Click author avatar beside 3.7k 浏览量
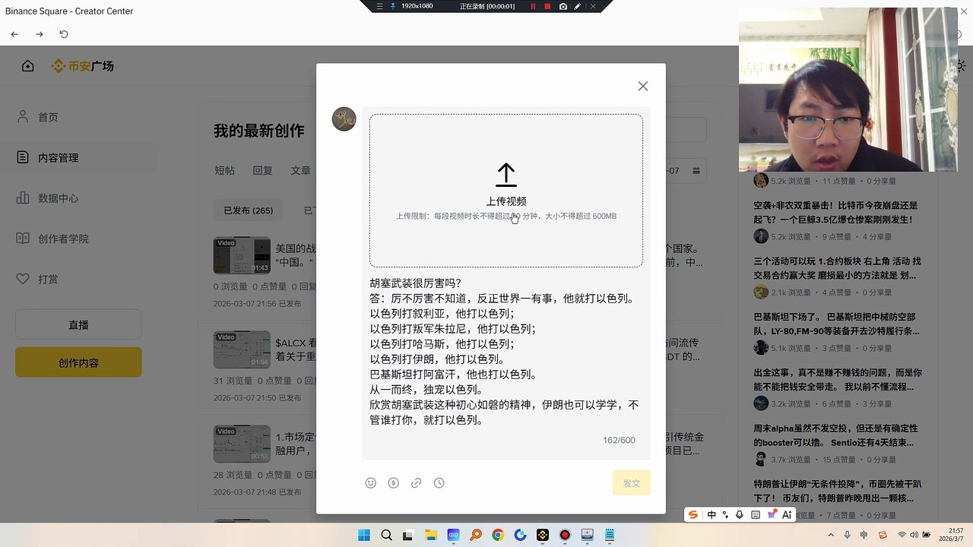 [x=761, y=459]
